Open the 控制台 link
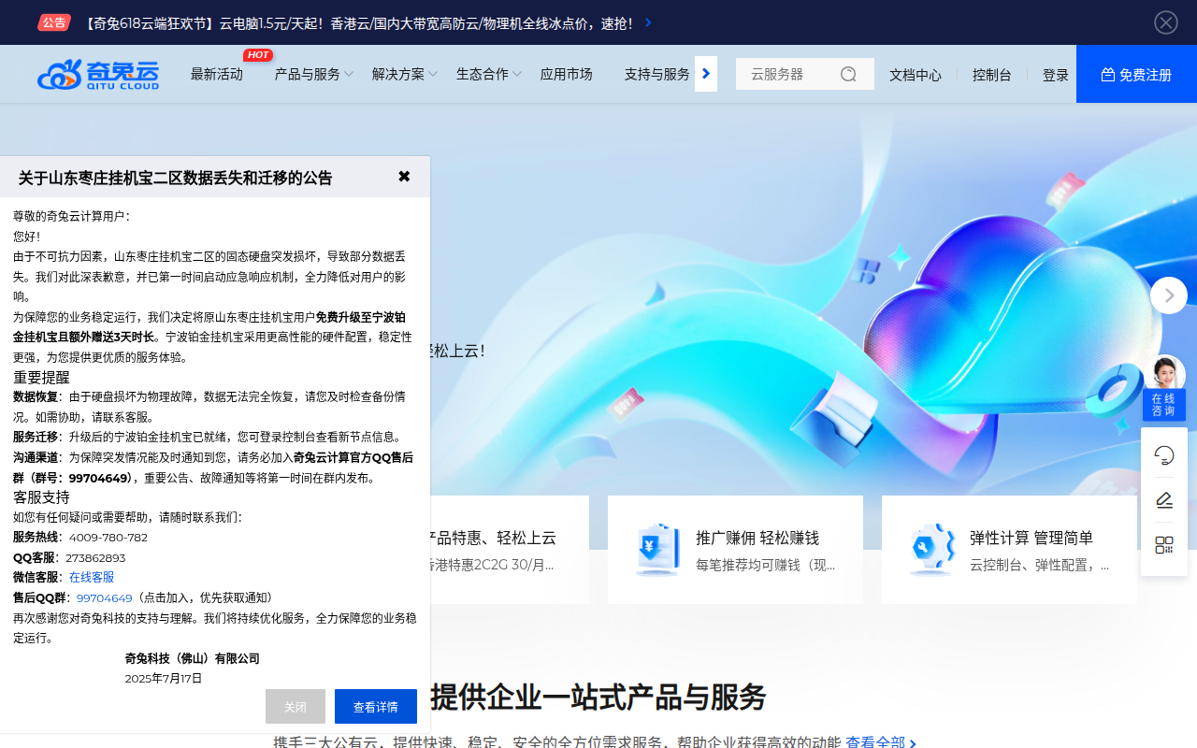Viewport: 1197px width, 748px height. click(x=992, y=75)
